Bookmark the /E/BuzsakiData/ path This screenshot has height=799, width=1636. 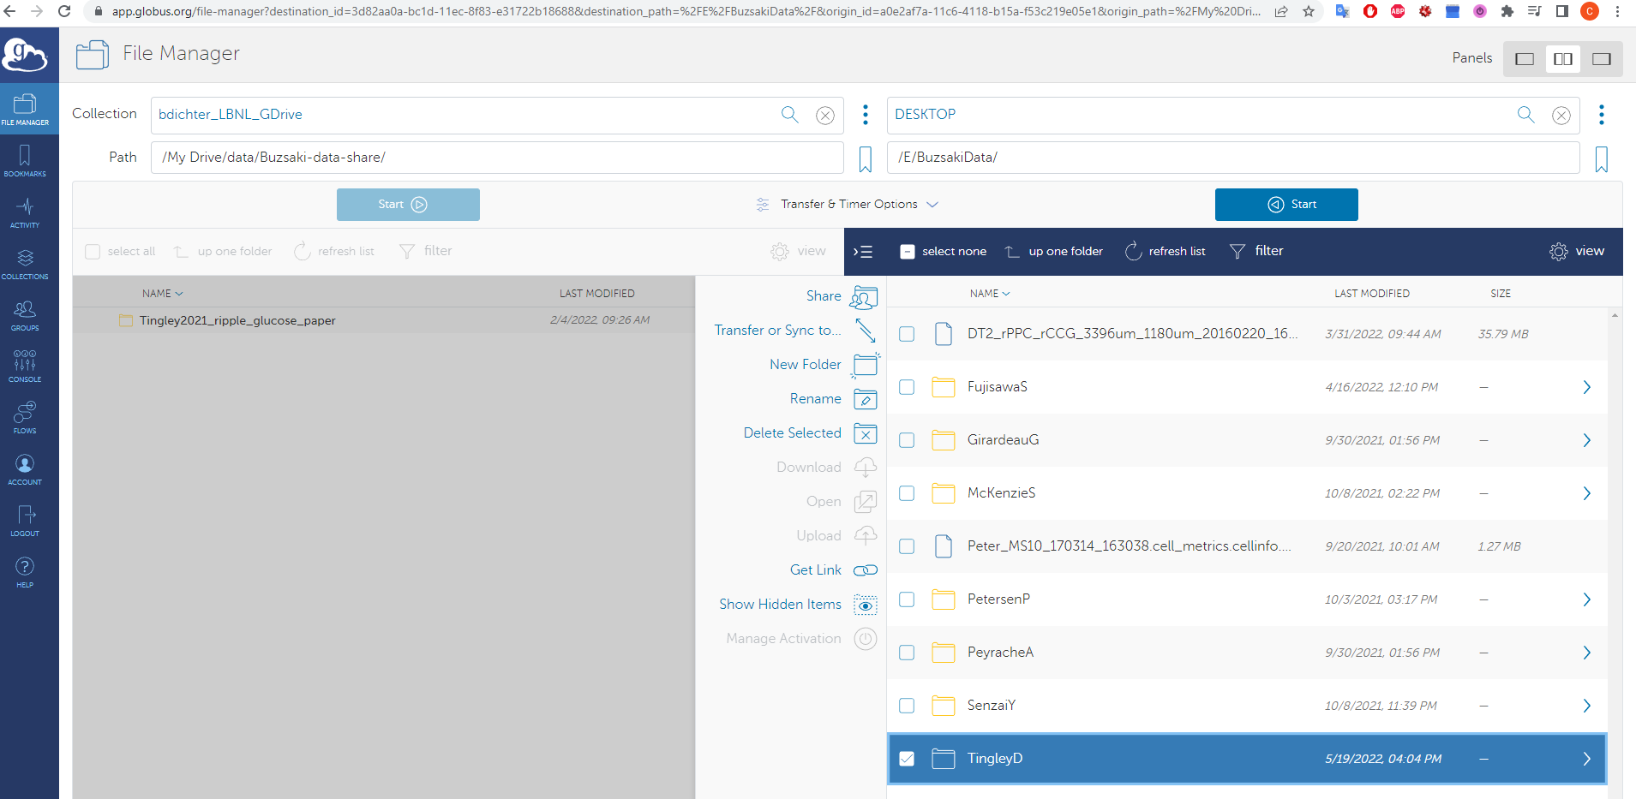click(1602, 159)
